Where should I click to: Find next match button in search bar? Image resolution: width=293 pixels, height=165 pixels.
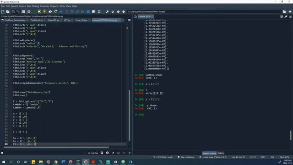tap(107, 153)
